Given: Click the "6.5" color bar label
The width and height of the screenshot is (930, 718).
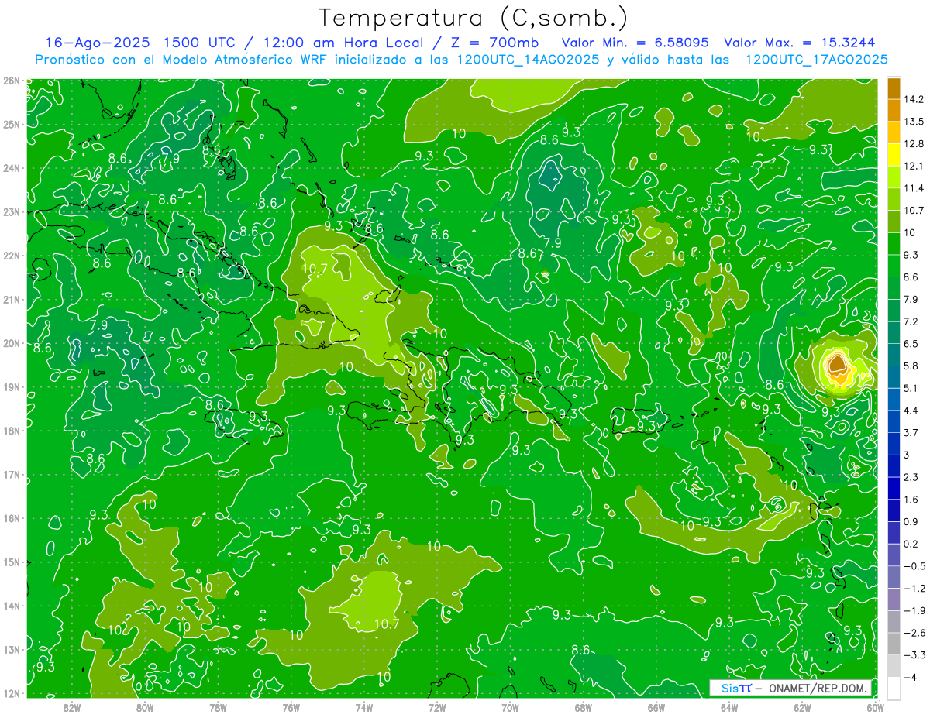Looking at the screenshot, I should tap(911, 344).
